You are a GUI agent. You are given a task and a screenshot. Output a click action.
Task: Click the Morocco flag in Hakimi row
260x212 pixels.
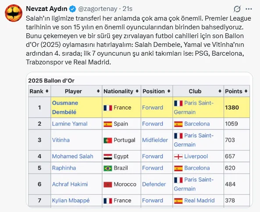108,184
